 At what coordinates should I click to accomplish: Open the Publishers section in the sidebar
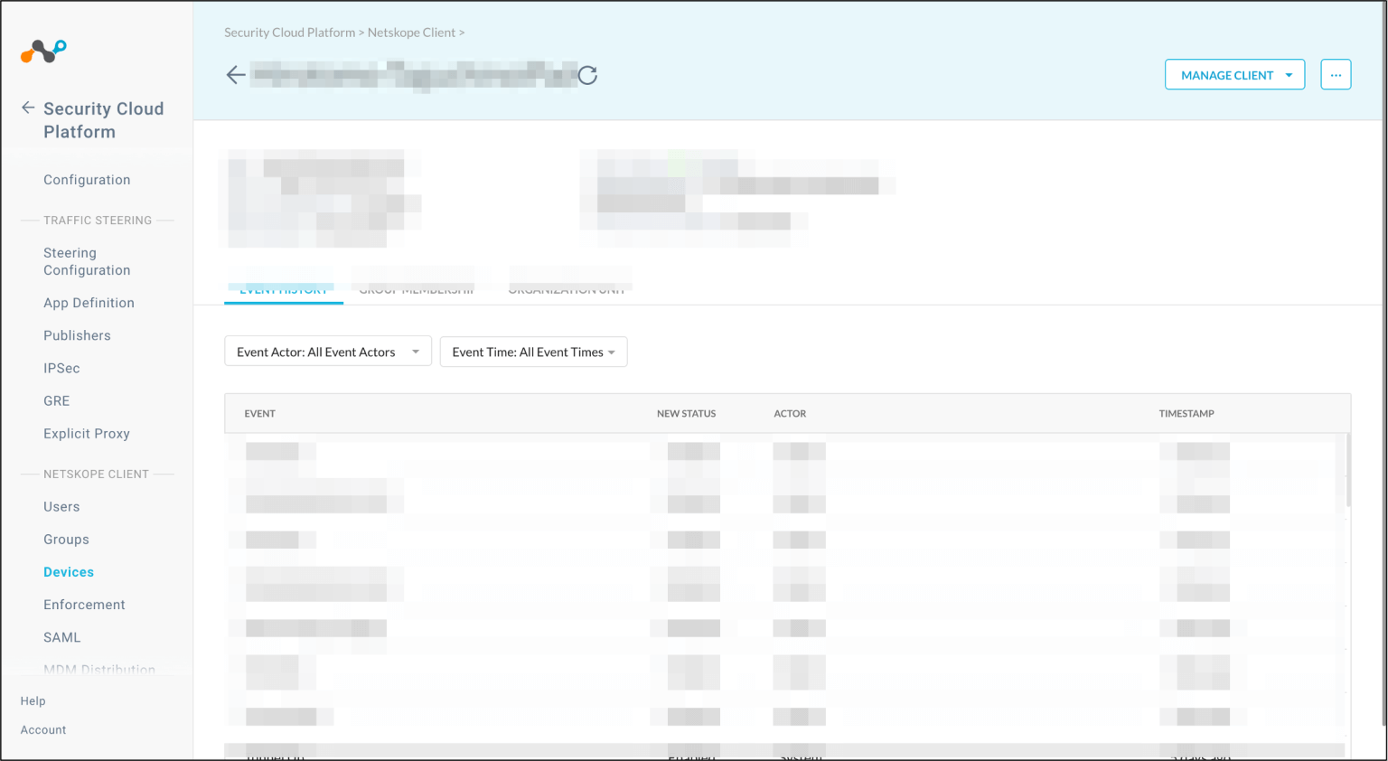pyautogui.click(x=77, y=335)
